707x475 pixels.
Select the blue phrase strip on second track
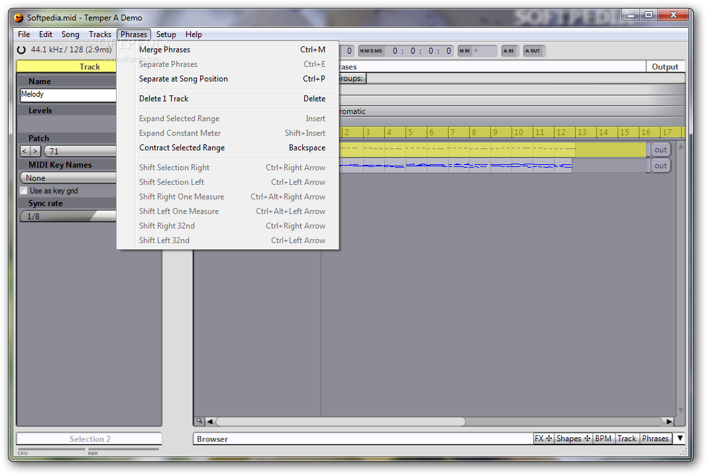pos(455,166)
